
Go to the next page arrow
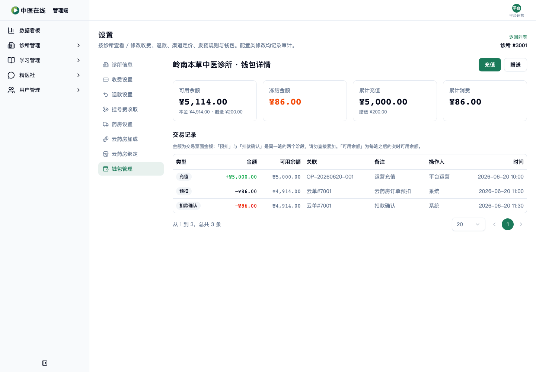click(x=521, y=224)
